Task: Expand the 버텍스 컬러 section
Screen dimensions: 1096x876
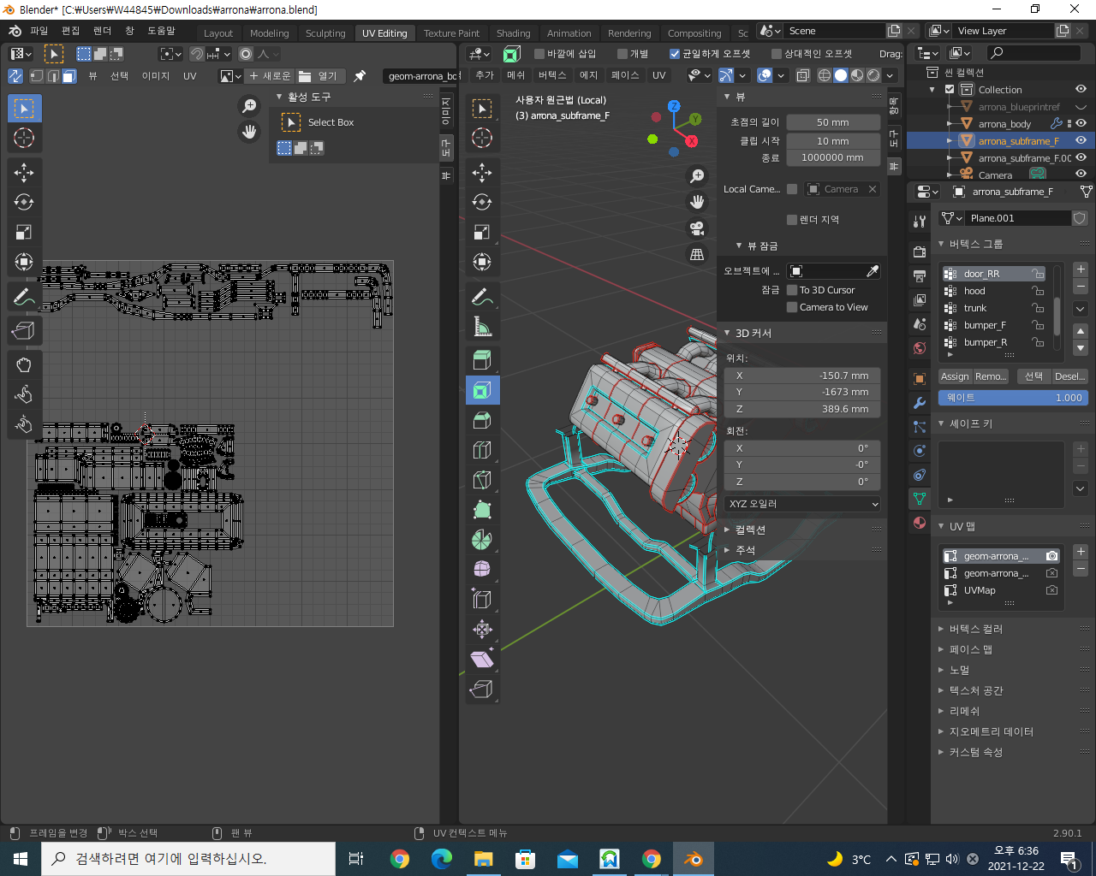Action: pos(942,629)
